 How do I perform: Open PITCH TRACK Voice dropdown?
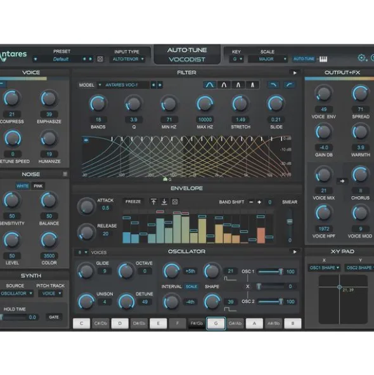pyautogui.click(x=51, y=293)
